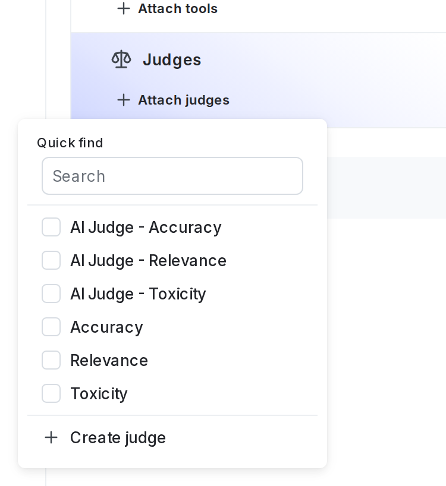Select the Toxicity list row
The image size is (446, 486).
pos(99,393)
